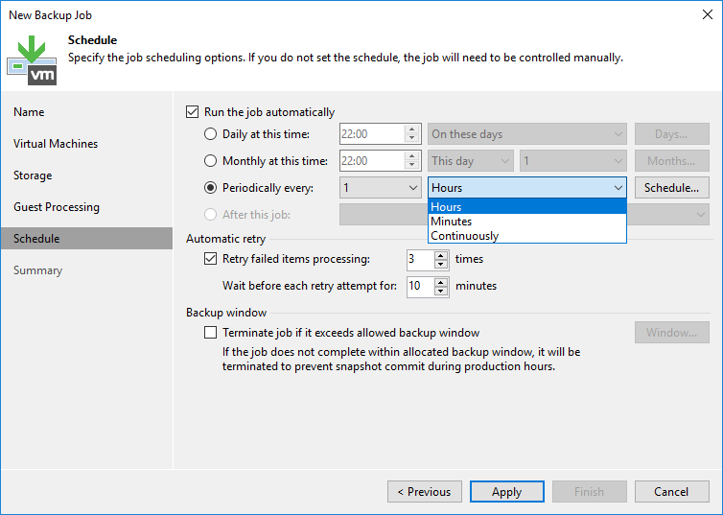Open the Virtual Machines wizard step

(56, 144)
